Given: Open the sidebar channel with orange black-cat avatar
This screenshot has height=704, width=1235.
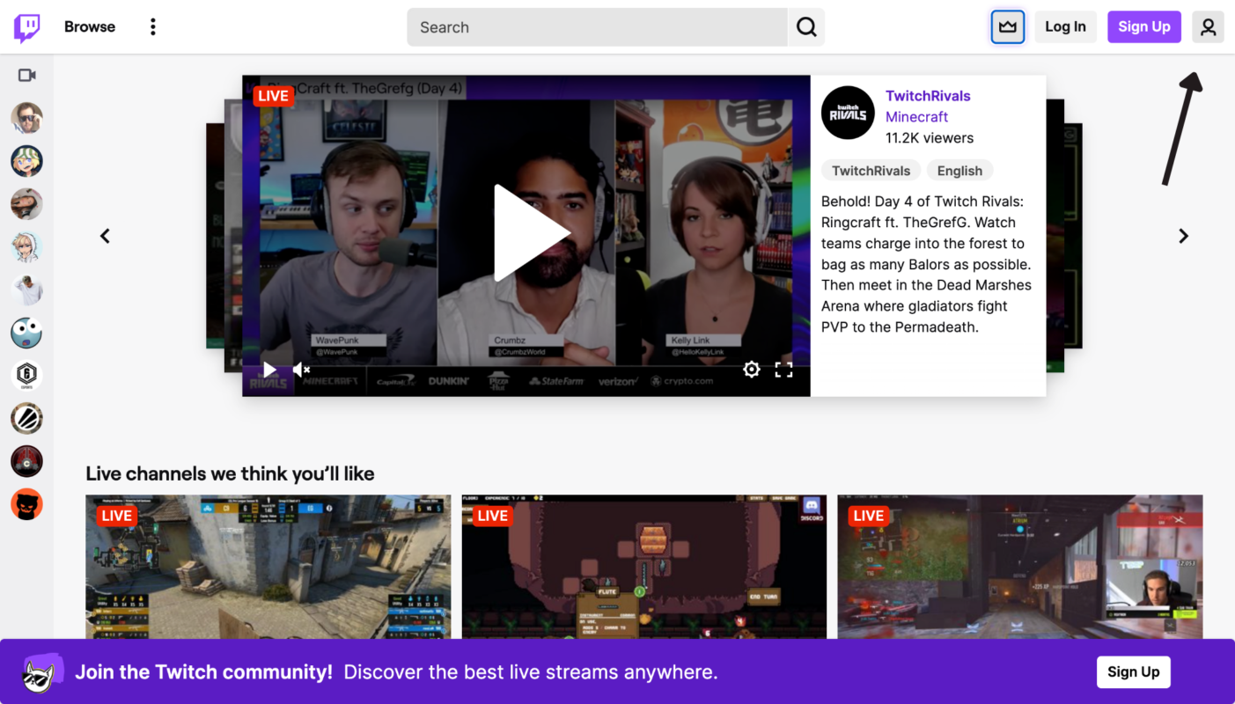Looking at the screenshot, I should (x=26, y=504).
